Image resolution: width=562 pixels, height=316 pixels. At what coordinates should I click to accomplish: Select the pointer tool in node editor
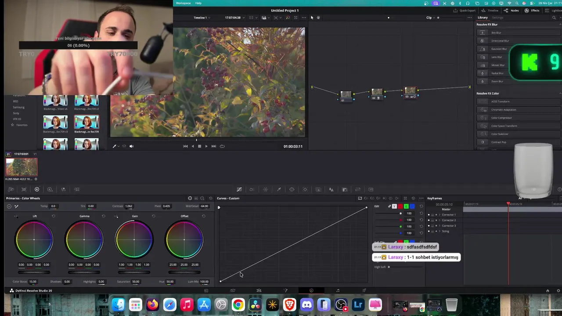pos(312,18)
